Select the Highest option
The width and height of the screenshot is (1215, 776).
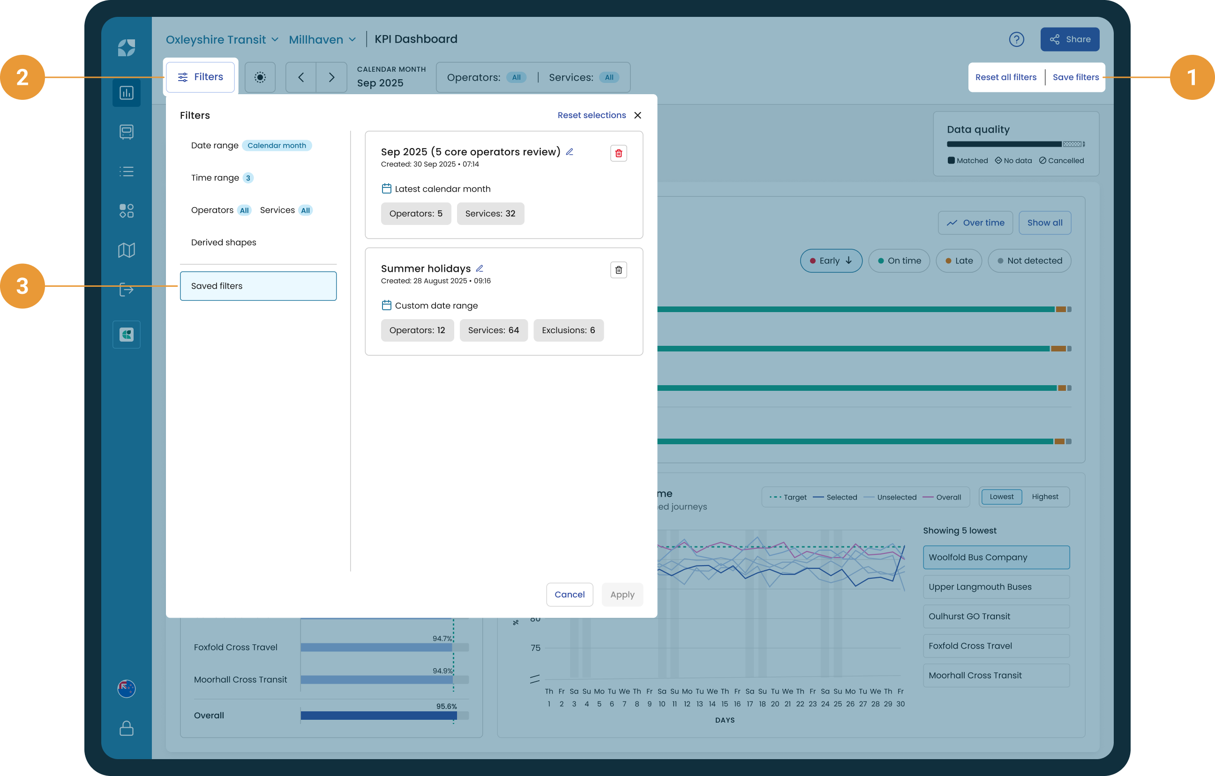tap(1044, 496)
